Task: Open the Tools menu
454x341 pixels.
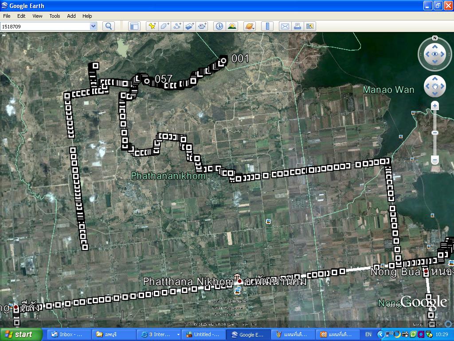Action: [55, 16]
